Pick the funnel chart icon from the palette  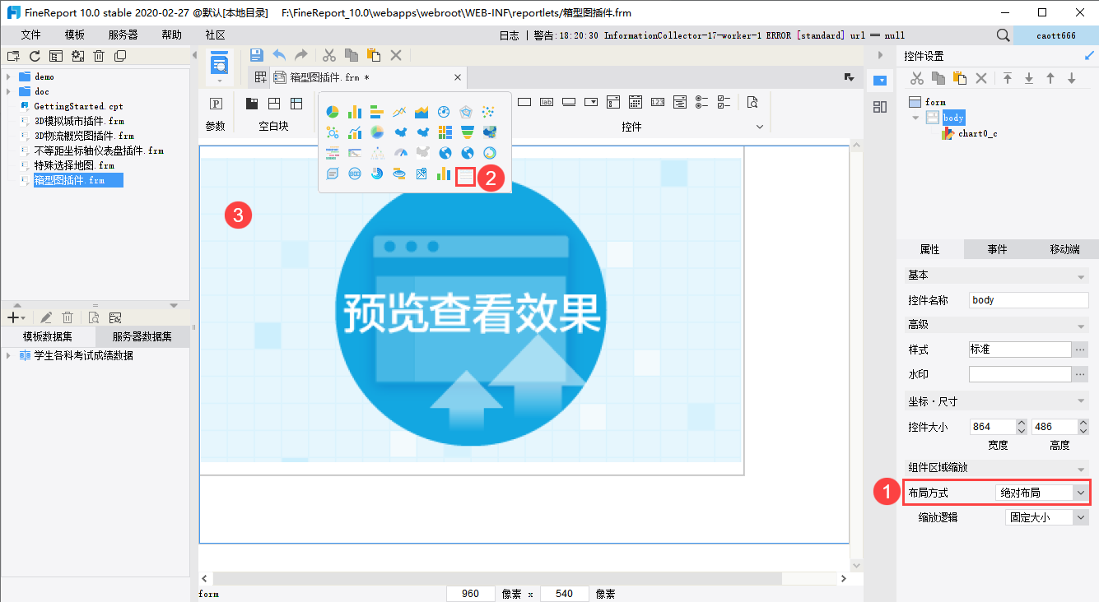click(468, 132)
